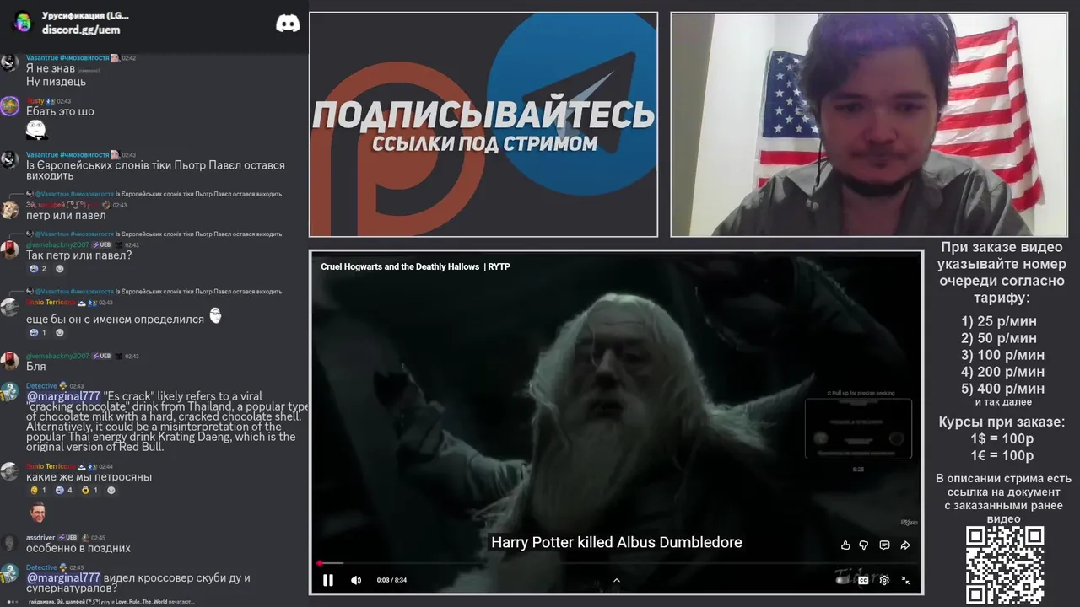Pause the Cruel Hogwarts video
The image size is (1080, 607).
point(328,580)
